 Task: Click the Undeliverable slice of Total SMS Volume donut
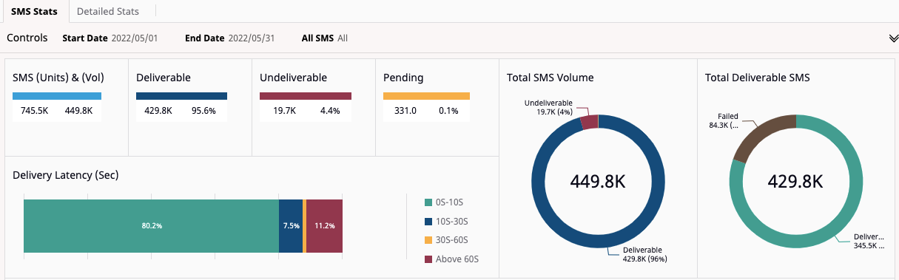589,122
